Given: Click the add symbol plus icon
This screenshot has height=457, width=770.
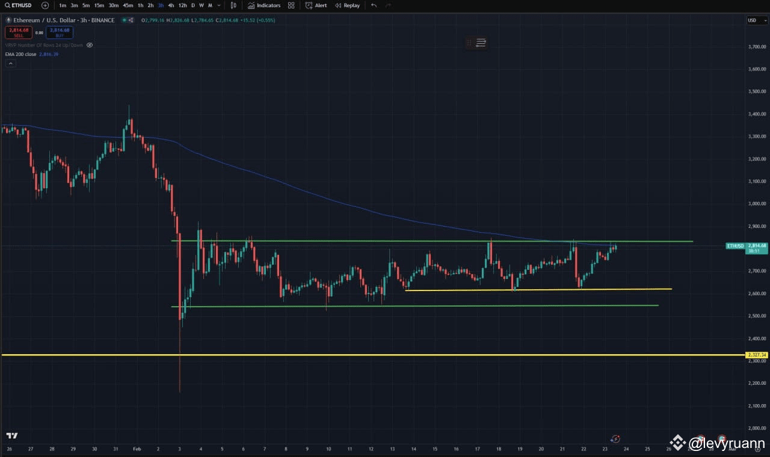Looking at the screenshot, I should [x=45, y=5].
